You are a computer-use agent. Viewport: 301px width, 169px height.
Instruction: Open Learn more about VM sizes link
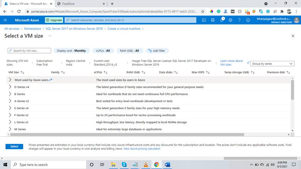[231, 63]
